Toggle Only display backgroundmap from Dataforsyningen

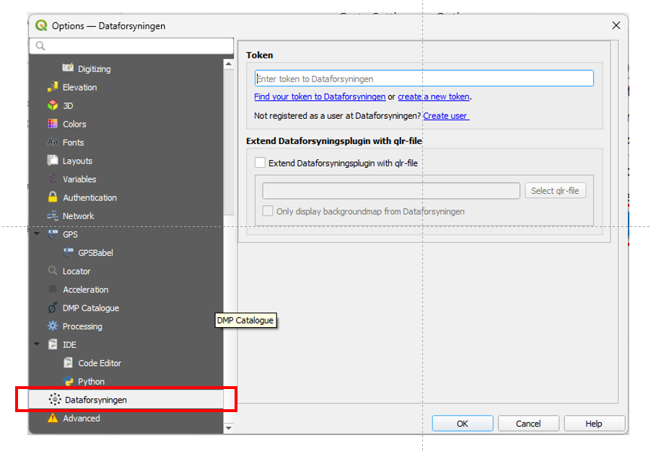point(268,212)
